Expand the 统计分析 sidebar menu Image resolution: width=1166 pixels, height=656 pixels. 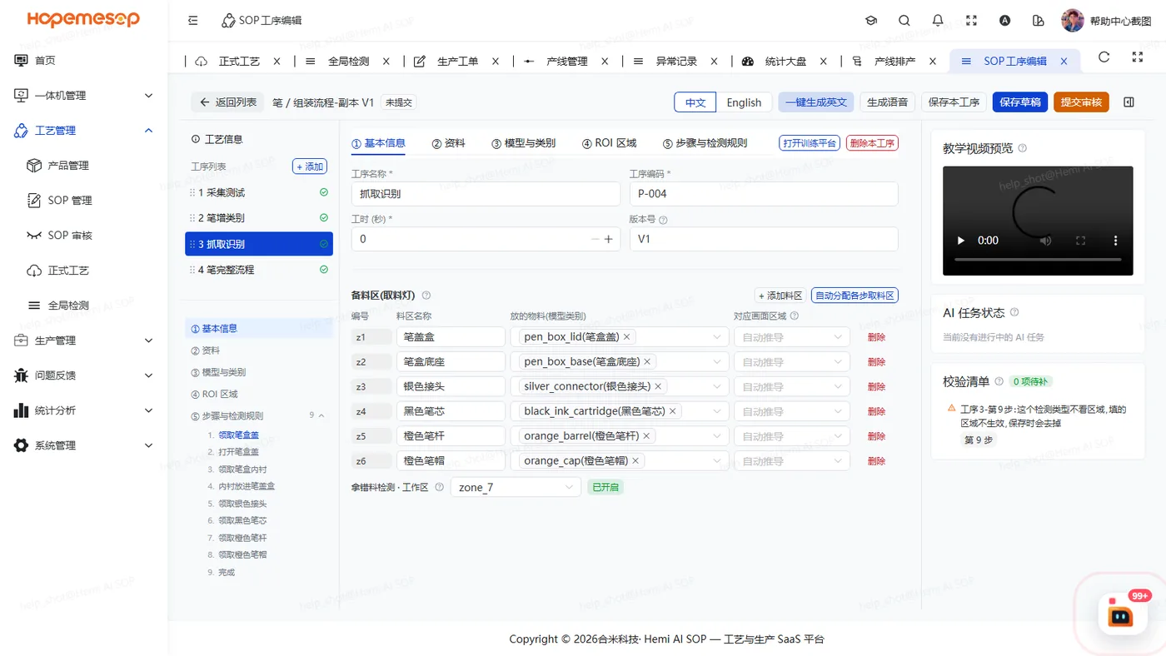pos(148,410)
